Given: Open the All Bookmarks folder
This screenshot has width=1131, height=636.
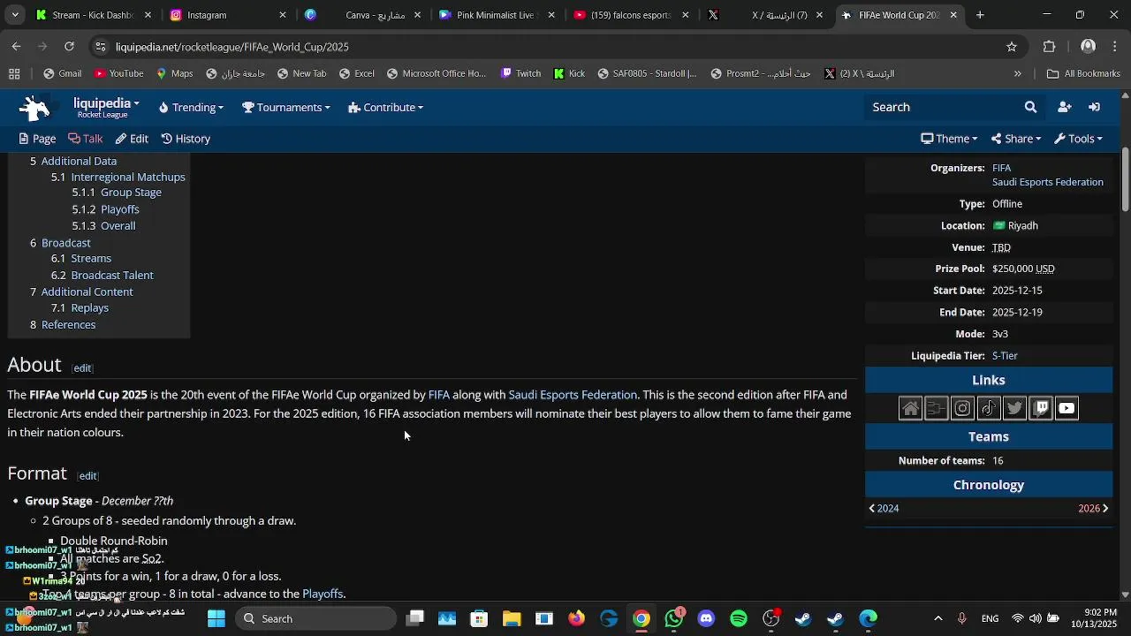Looking at the screenshot, I should pos(1083,74).
